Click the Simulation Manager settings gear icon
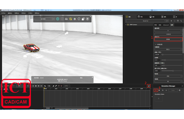 click(x=180, y=90)
